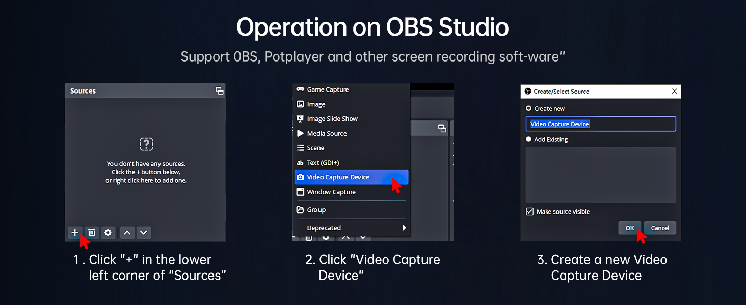Move source up with the up arrow

[x=127, y=232]
